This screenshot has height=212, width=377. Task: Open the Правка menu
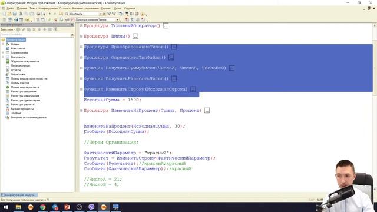[22, 8]
